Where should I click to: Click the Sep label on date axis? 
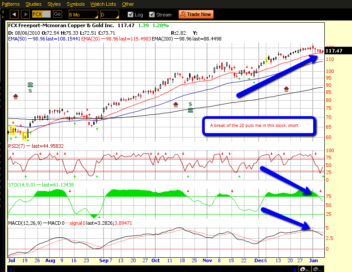[104, 260]
